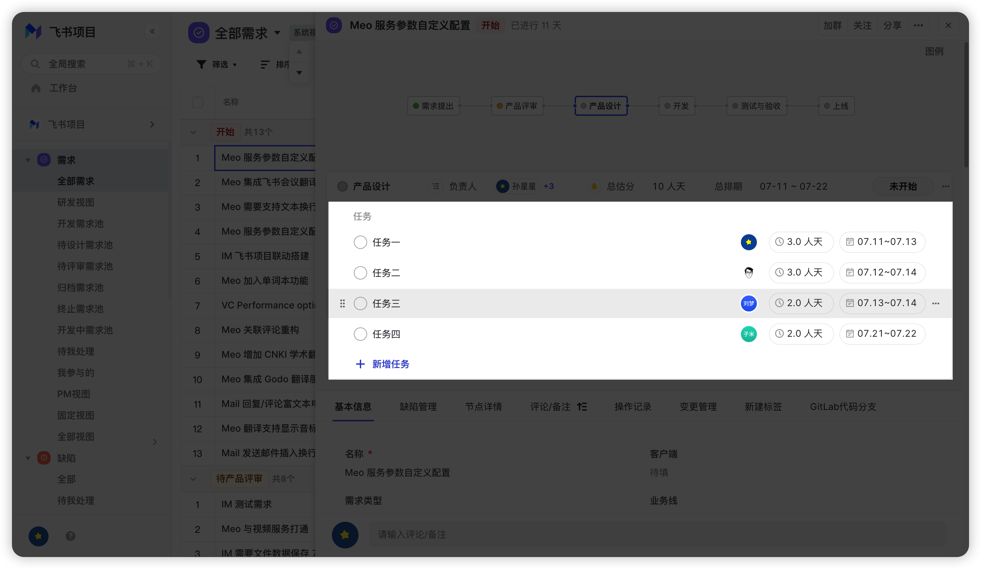Expand the 飞书项目 sidebar entry

152,125
